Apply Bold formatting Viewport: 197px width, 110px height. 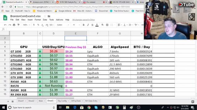coord(83,25)
